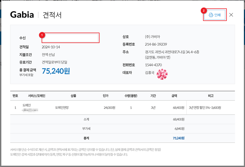Click validity text 견적일로부터 당일

[x=55, y=62]
